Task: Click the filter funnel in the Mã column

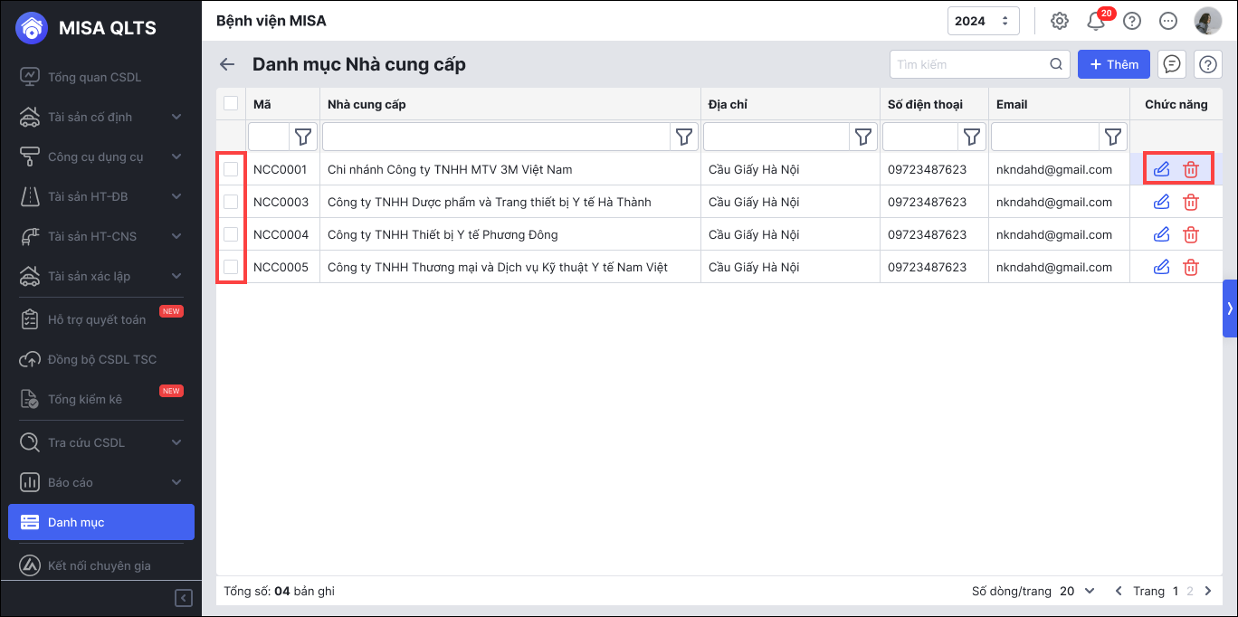Action: coord(303,137)
